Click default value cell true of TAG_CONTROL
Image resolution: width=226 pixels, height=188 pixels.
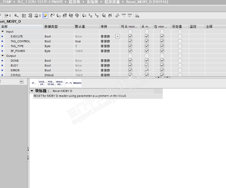(87, 41)
